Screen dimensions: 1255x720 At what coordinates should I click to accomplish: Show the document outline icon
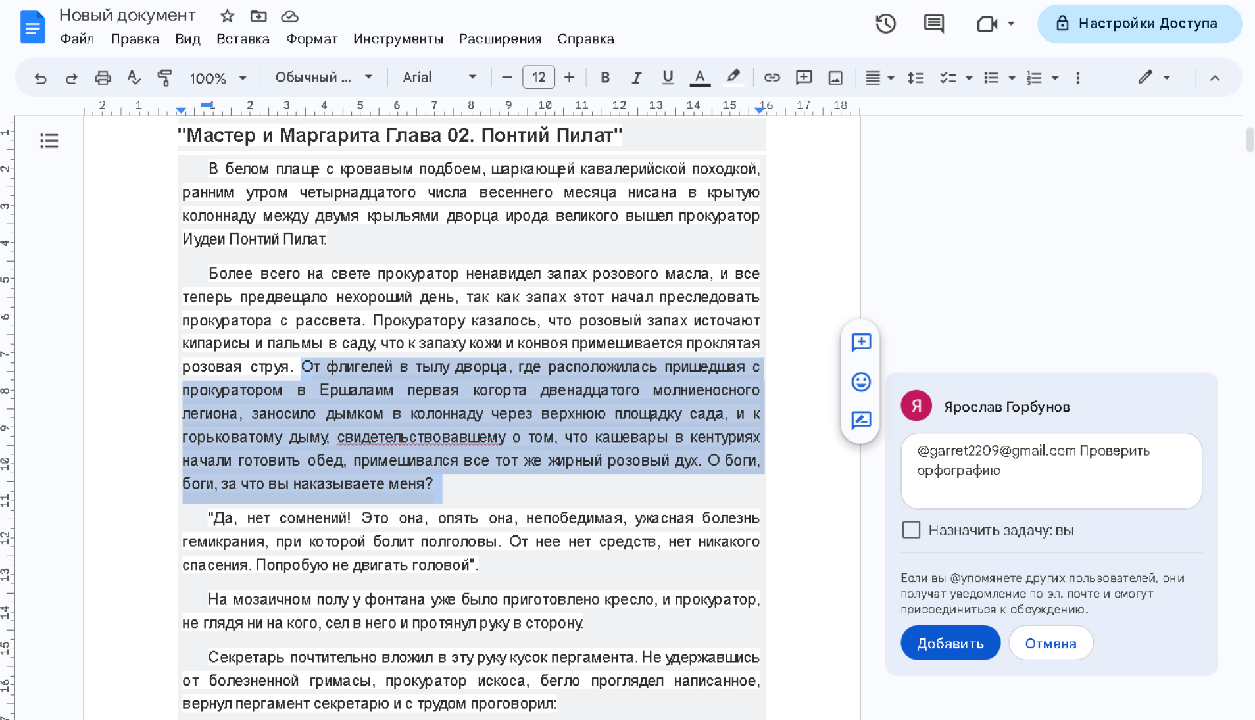click(49, 141)
